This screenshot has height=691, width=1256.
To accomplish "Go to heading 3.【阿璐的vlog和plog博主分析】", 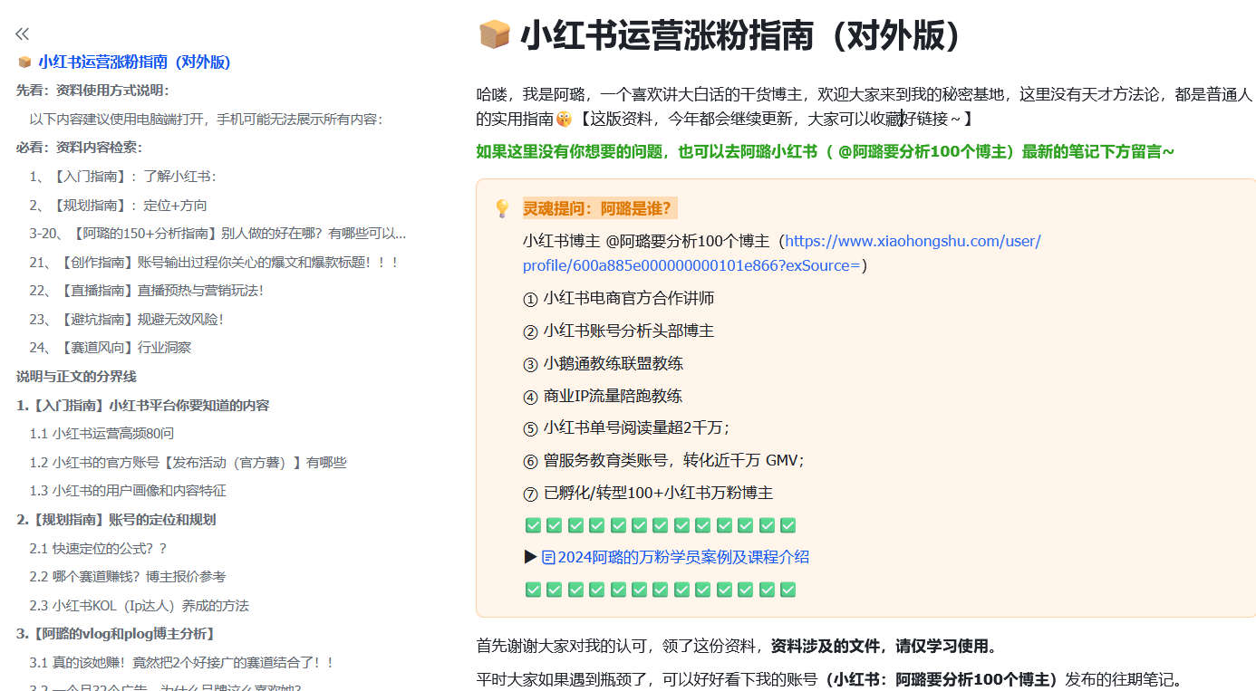I will point(115,634).
